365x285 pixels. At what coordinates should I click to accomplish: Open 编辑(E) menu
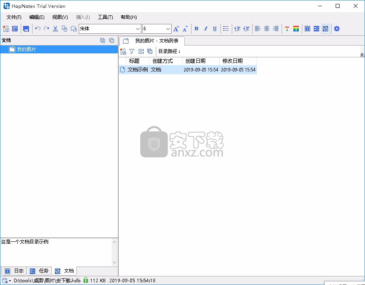coord(37,17)
